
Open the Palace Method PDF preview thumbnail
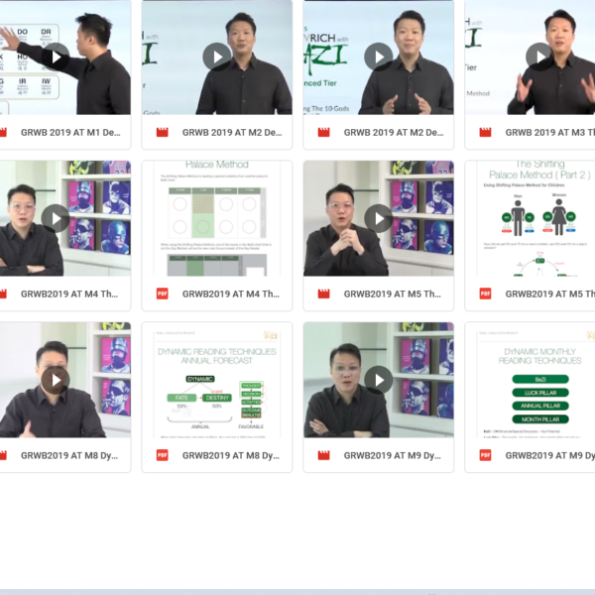pyautogui.click(x=217, y=218)
